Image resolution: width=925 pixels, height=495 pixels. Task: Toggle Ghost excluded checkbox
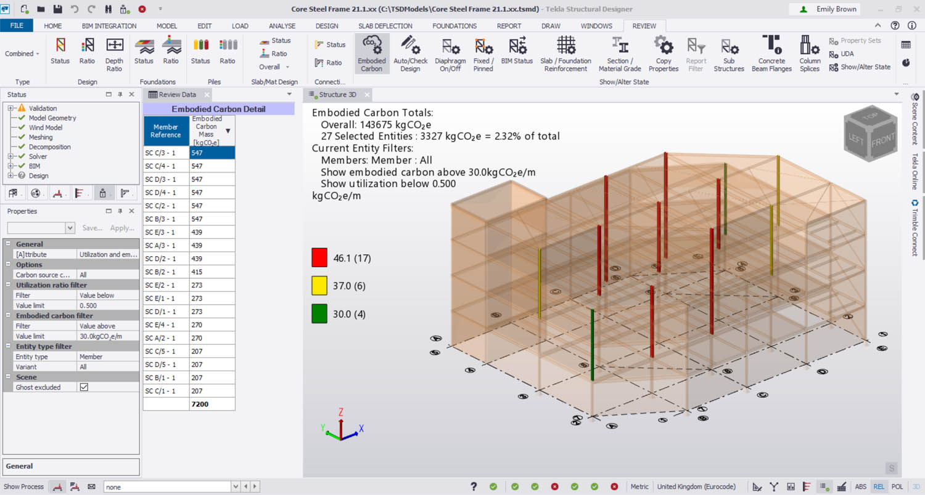coord(84,387)
